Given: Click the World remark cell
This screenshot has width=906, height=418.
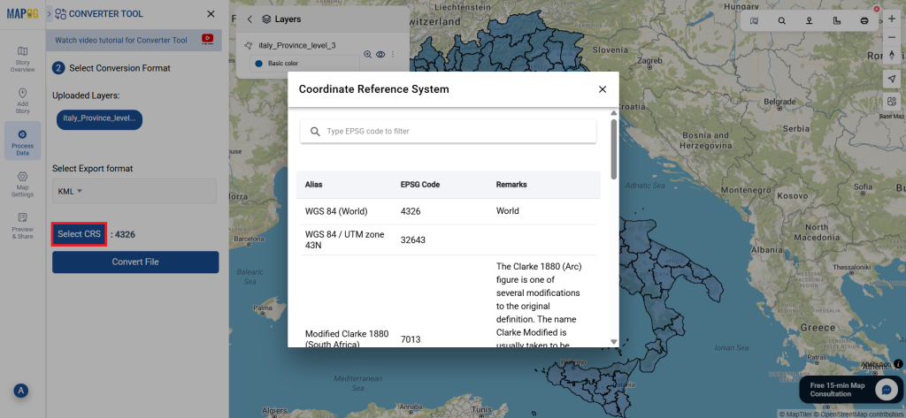Looking at the screenshot, I should 507,211.
